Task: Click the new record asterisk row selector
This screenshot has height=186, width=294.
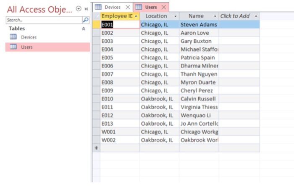Action: 96,148
